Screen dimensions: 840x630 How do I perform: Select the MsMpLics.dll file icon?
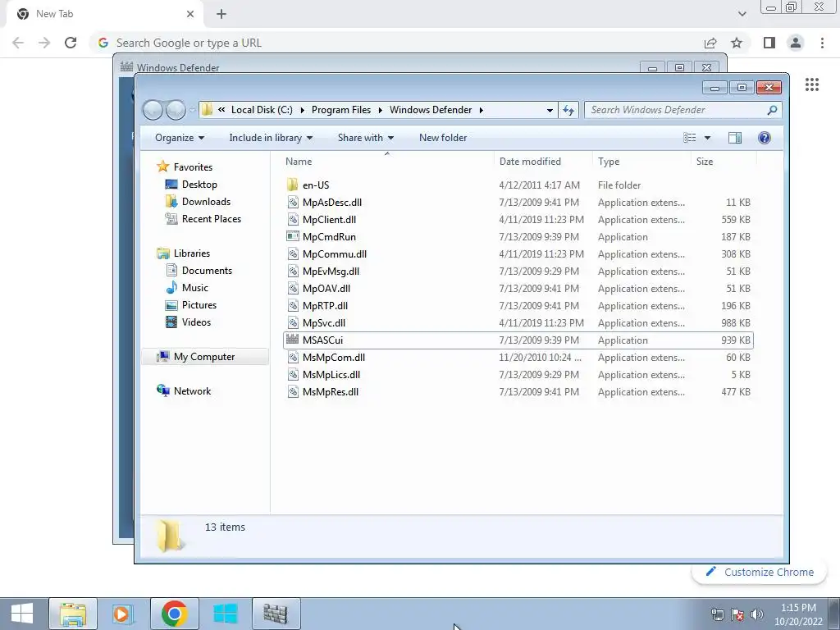coord(293,374)
